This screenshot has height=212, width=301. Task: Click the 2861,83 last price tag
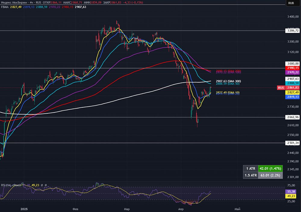point(293,88)
